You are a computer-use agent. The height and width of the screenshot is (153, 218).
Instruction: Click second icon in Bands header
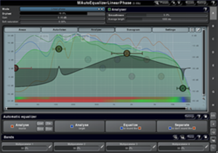pos(182,137)
